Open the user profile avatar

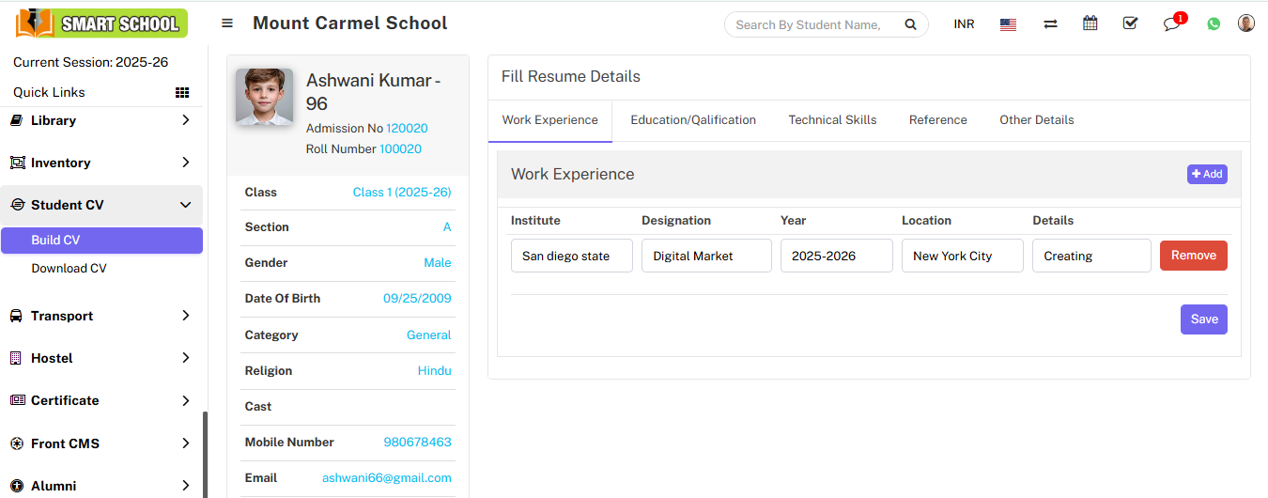coord(1246,23)
